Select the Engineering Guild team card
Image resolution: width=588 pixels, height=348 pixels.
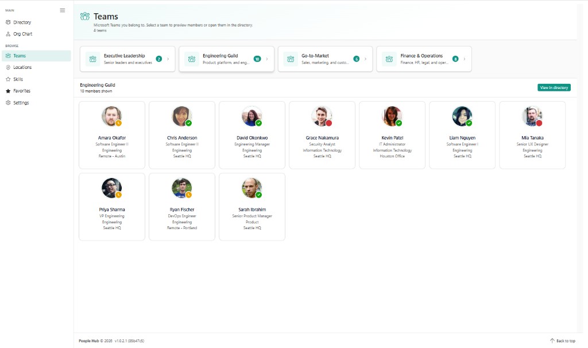click(x=226, y=59)
